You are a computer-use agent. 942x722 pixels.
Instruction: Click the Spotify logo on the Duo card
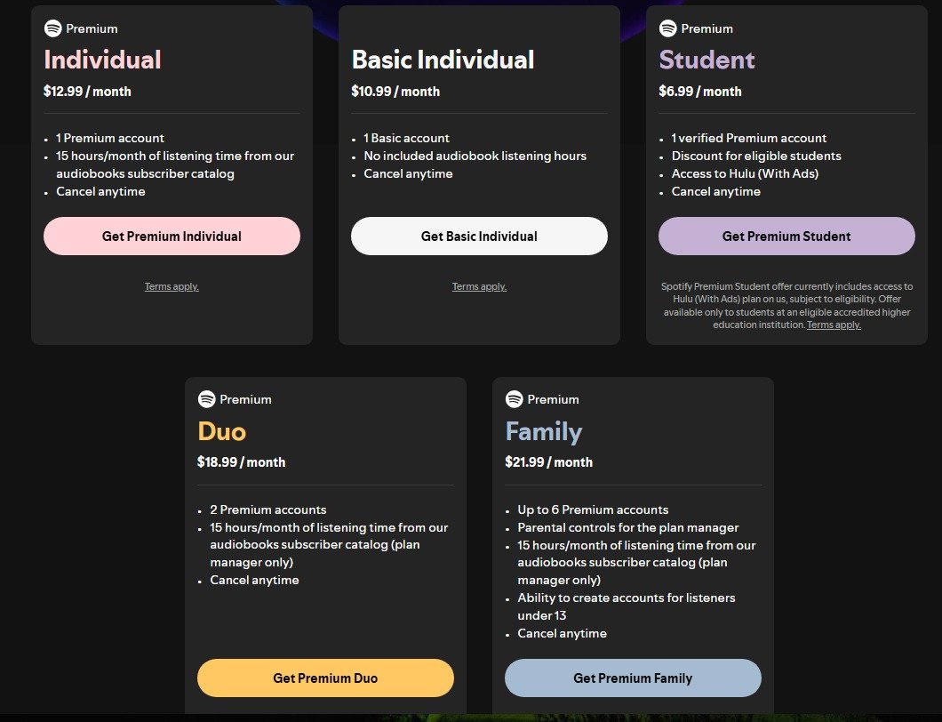207,399
